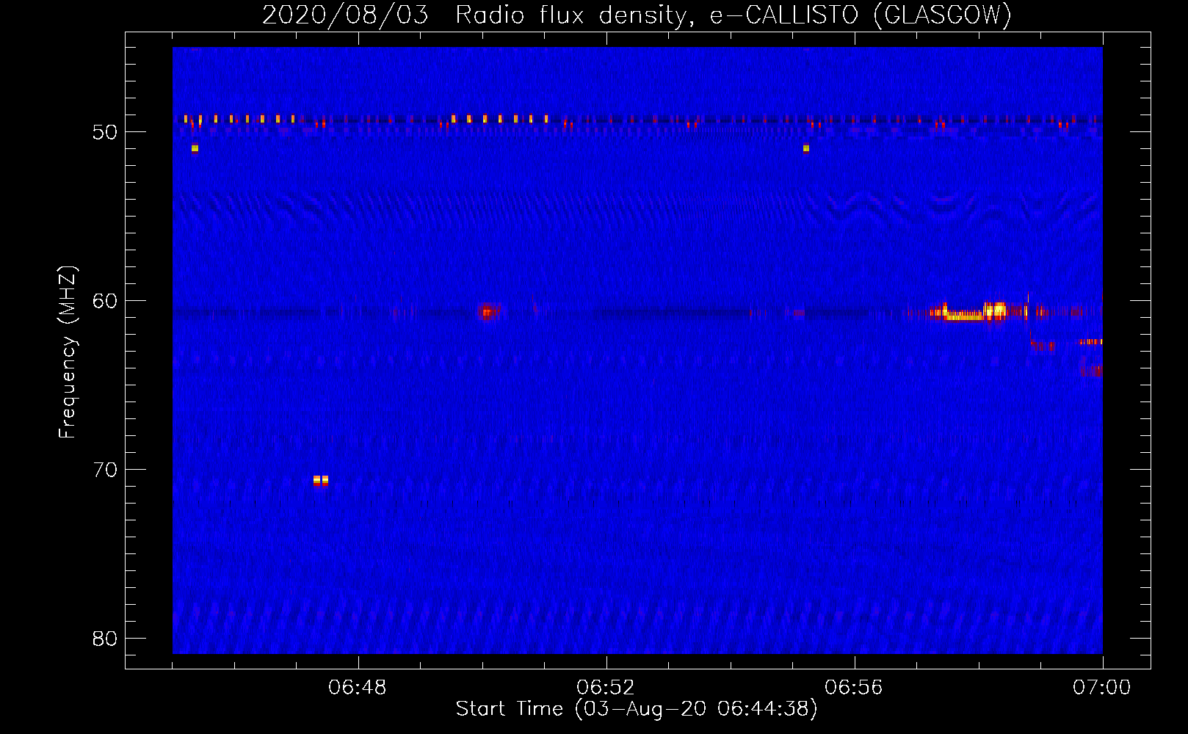Click the plot title 'Radio flux density, e-CALLISTO (GLASGOW)'
1188x734 pixels.
(734, 15)
